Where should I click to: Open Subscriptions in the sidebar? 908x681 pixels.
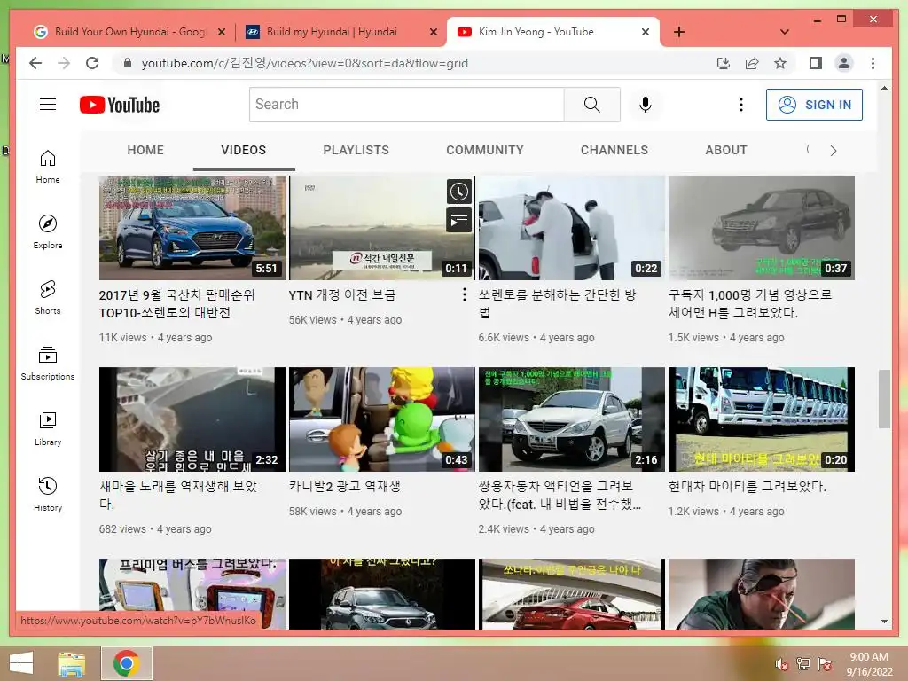pos(48,363)
